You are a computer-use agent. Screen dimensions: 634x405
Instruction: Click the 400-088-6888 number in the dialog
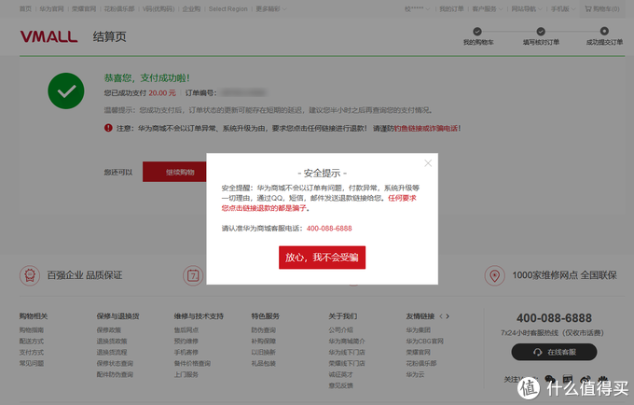[x=329, y=229]
